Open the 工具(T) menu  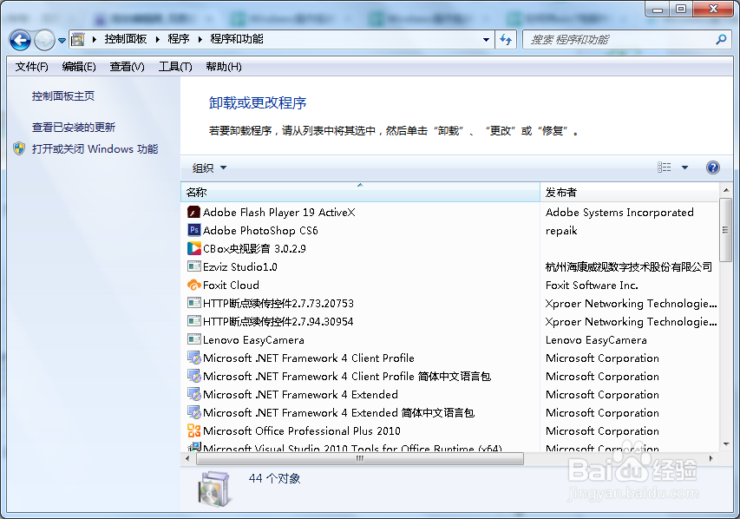pos(175,67)
